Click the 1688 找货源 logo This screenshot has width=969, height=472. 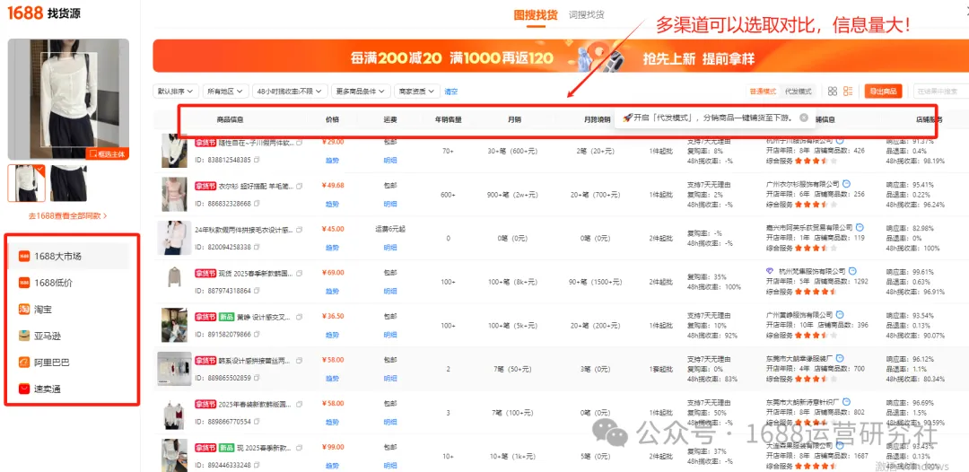(43, 13)
